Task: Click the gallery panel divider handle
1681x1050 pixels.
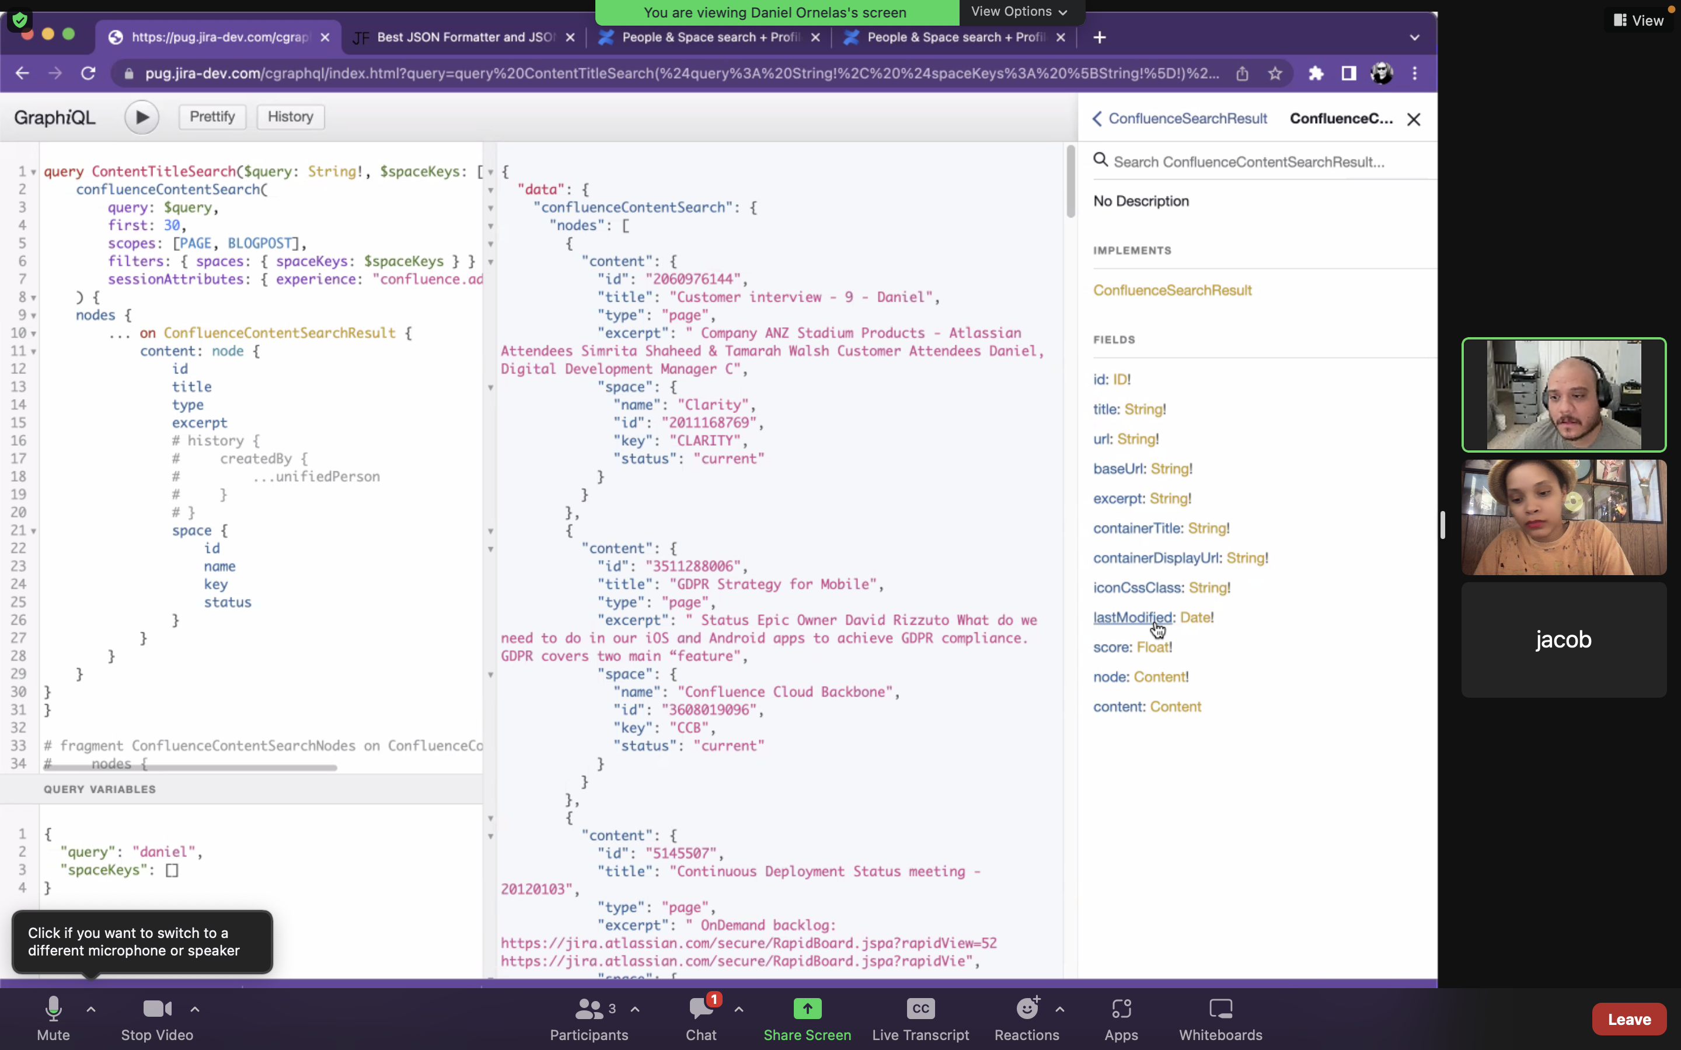Action: pyautogui.click(x=1443, y=525)
